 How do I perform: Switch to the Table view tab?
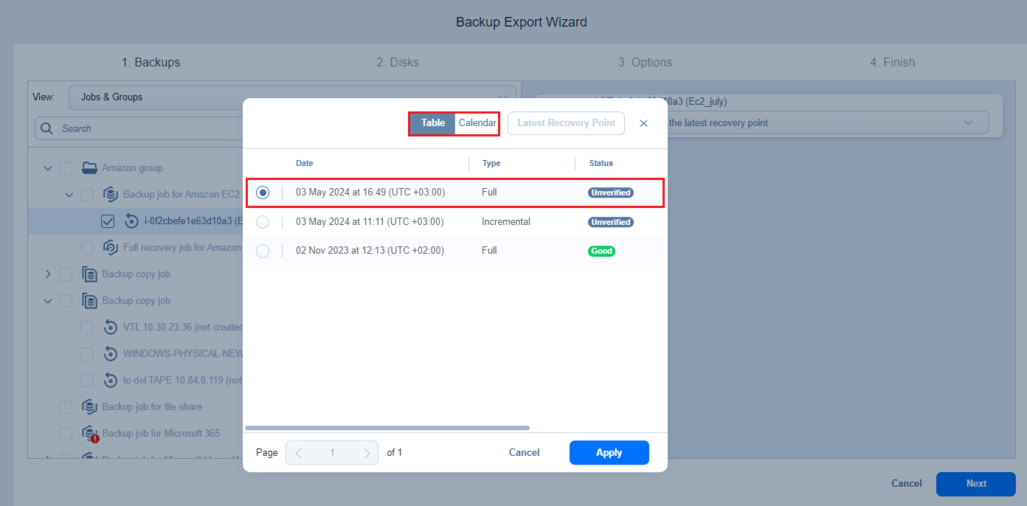[432, 123]
